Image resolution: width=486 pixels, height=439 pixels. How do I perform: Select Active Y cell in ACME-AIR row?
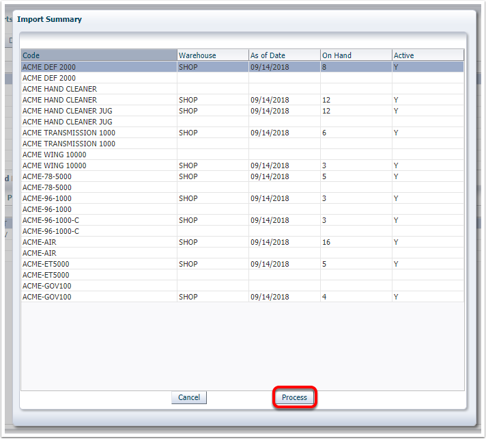pos(428,242)
